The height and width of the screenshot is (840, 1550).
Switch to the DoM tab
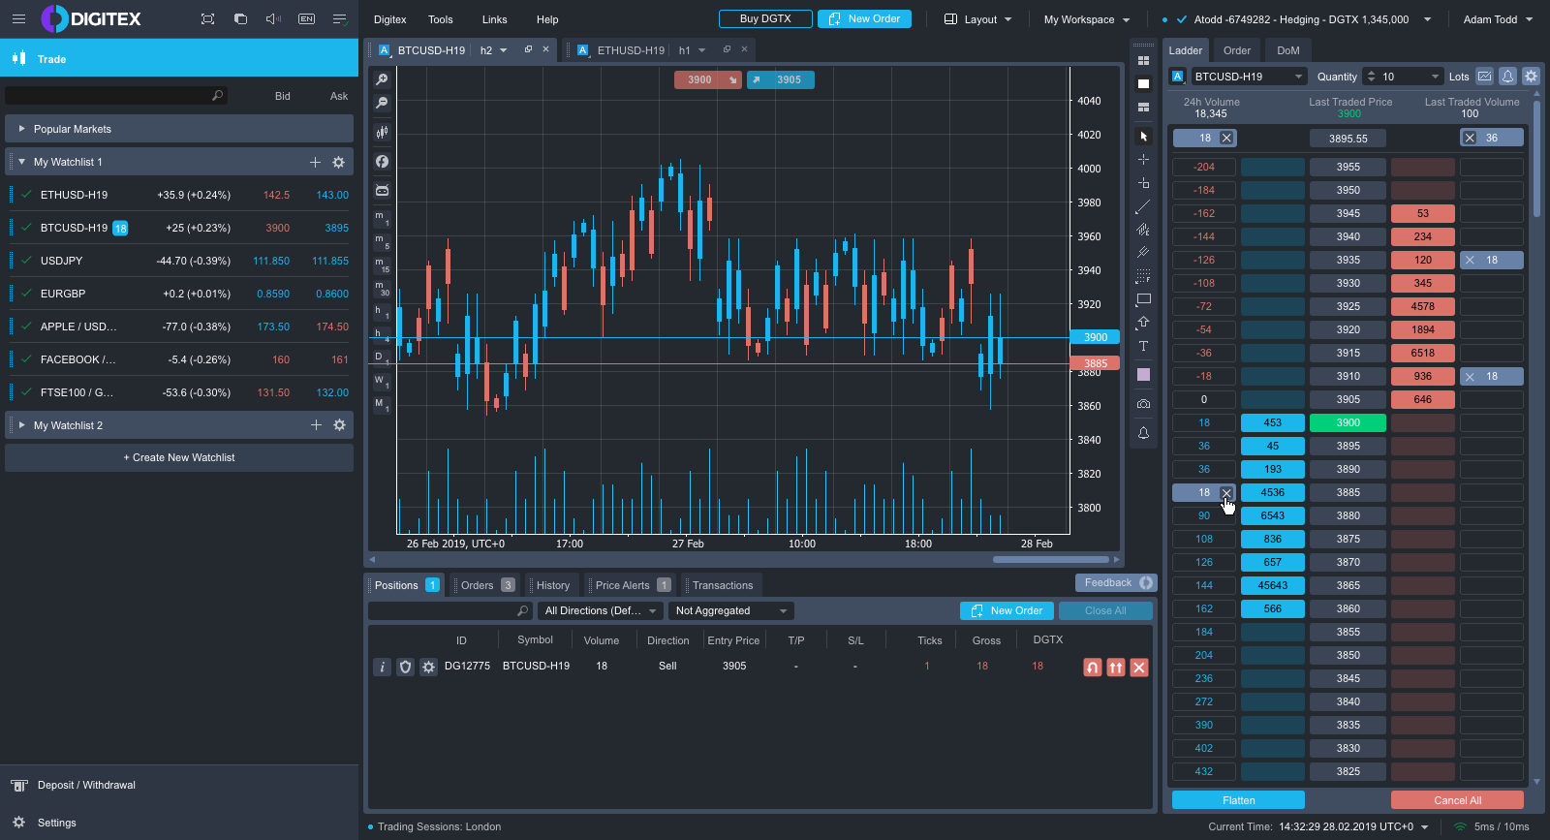pos(1288,50)
